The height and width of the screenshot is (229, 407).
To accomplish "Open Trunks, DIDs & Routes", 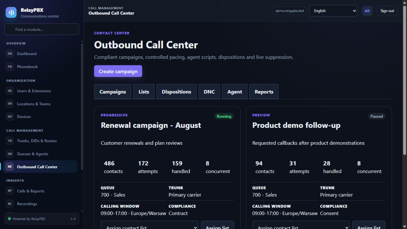I will [x=40, y=141].
